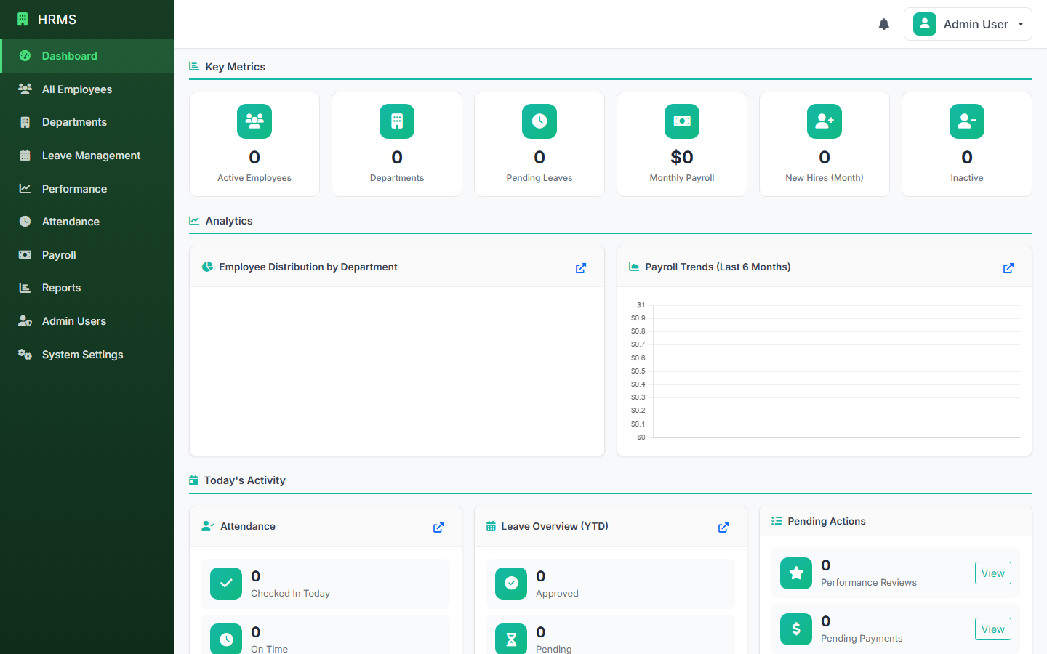Select the Departments metric card icon
1047x654 pixels.
click(397, 121)
